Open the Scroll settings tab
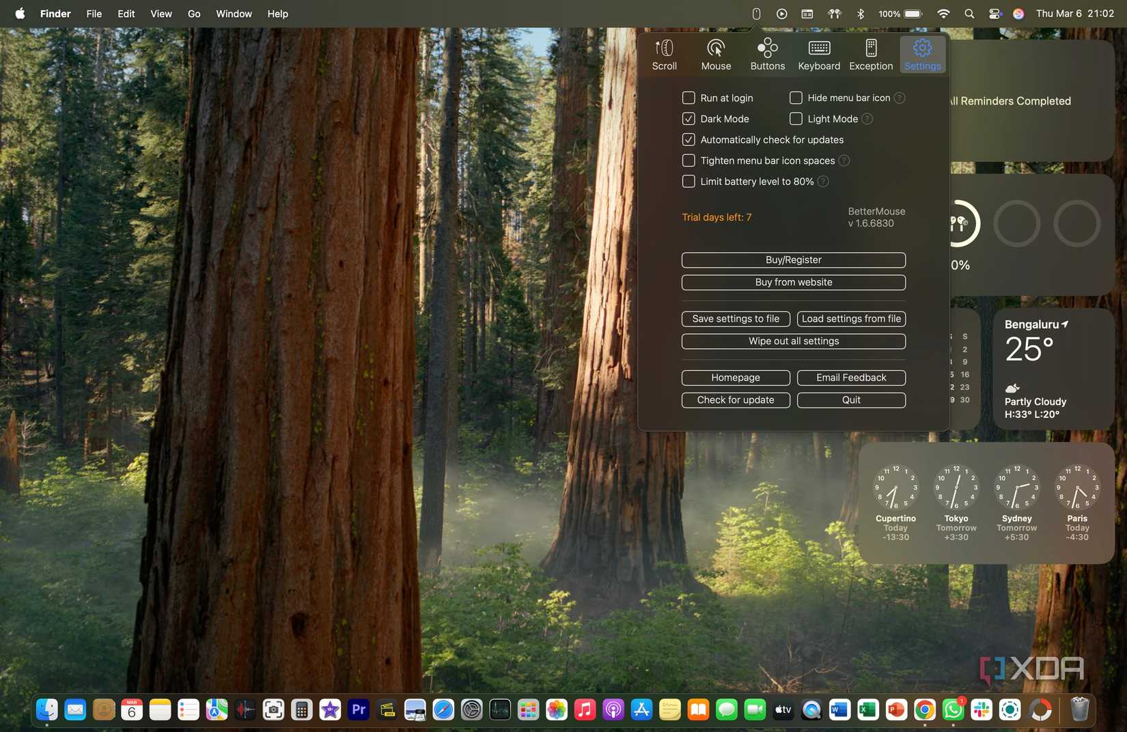The height and width of the screenshot is (732, 1127). (664, 55)
